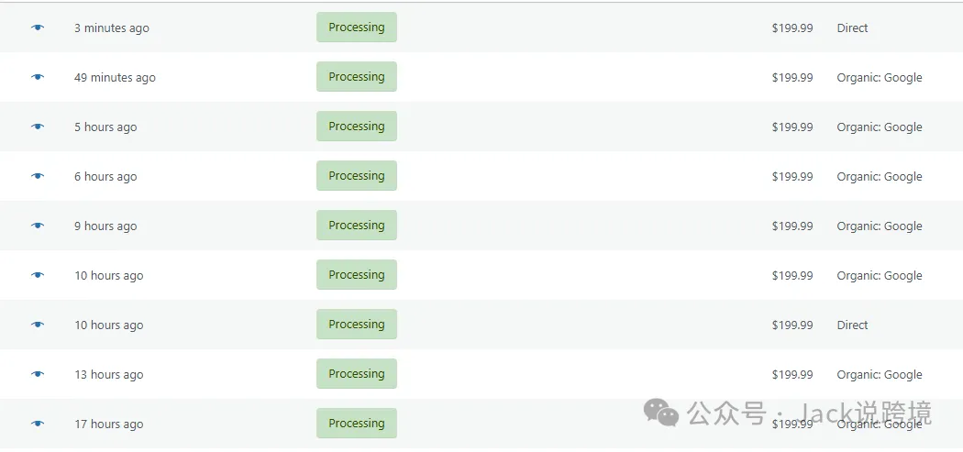Viewport: 963px width, 452px height.
Task: Select the "13 hours ago" order row date
Action: [108, 375]
